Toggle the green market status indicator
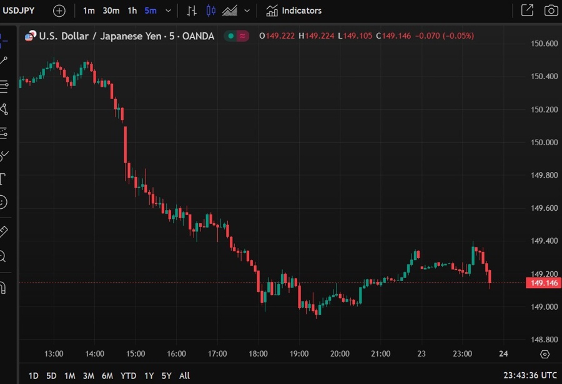The width and height of the screenshot is (562, 384). pyautogui.click(x=231, y=36)
